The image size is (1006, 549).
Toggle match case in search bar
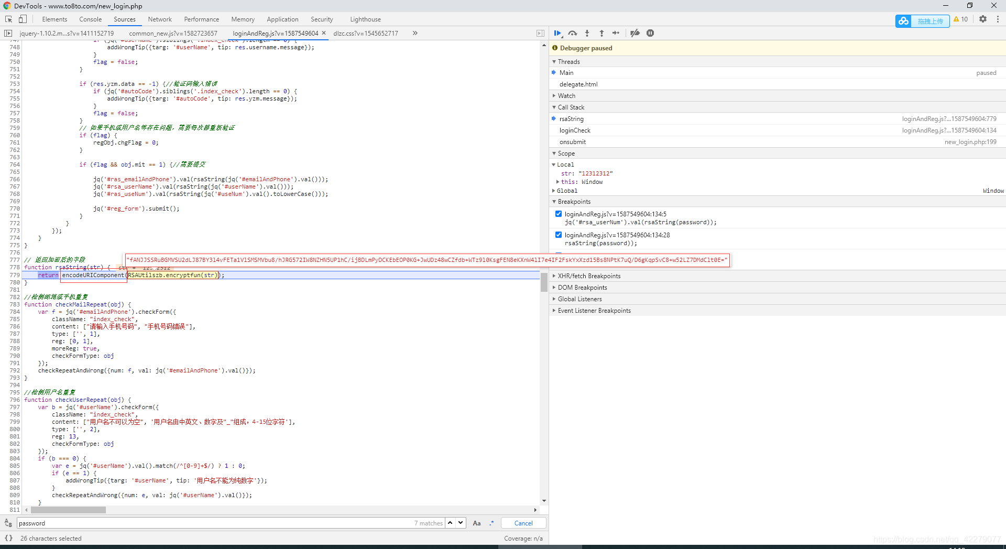point(476,523)
